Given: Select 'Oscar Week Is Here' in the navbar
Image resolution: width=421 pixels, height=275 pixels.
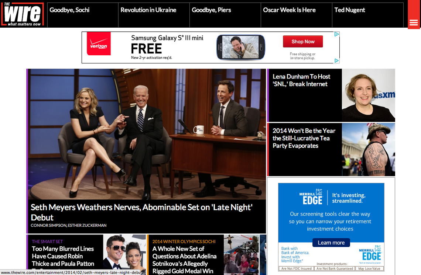Looking at the screenshot, I should [289, 10].
